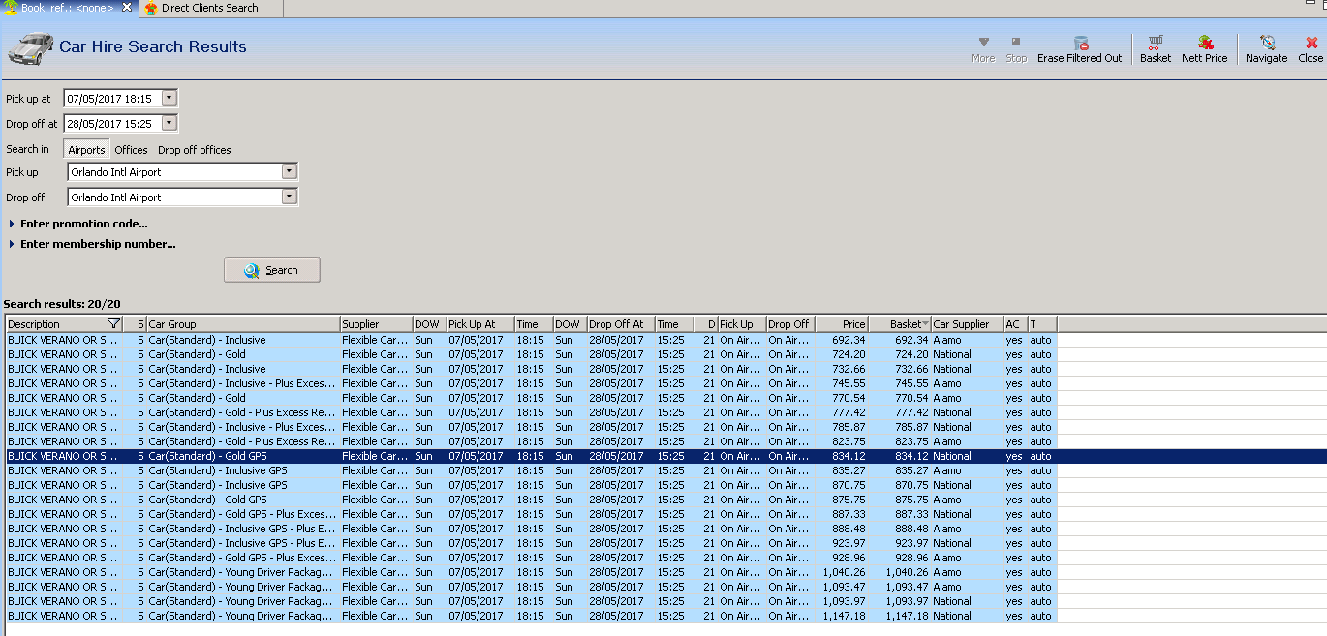Image resolution: width=1327 pixels, height=636 pixels.
Task: Select the Young Driver row priced 1,147.18
Action: coord(531,616)
